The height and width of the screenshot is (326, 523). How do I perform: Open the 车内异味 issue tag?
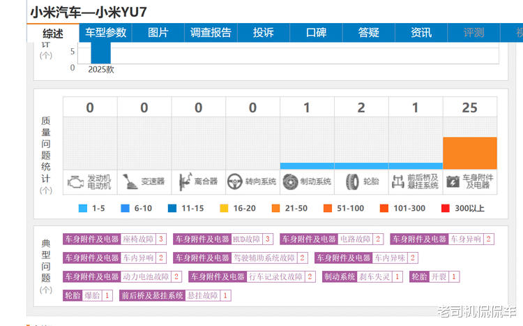click(366, 258)
